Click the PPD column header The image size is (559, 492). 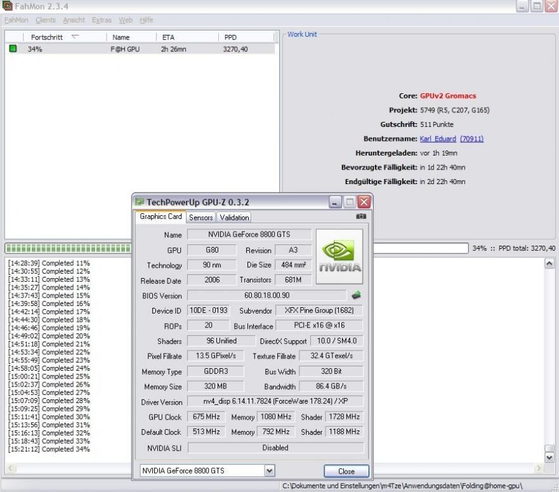pos(246,37)
